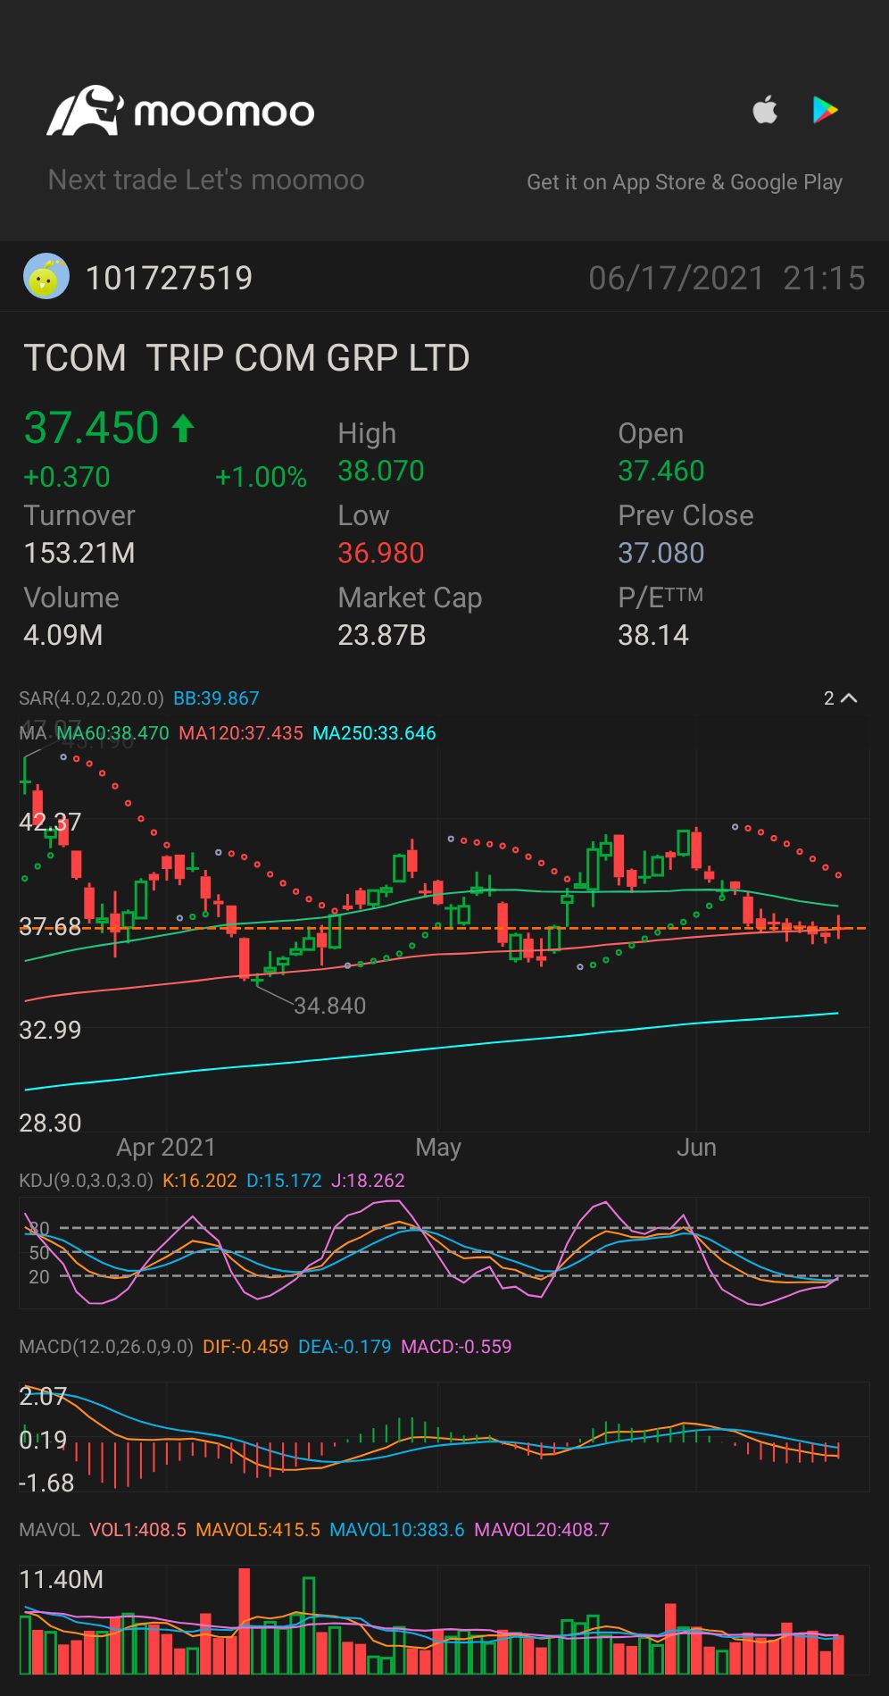Open Get it on App Store & Google Play
Screen dimensions: 889x1696
(x=685, y=182)
